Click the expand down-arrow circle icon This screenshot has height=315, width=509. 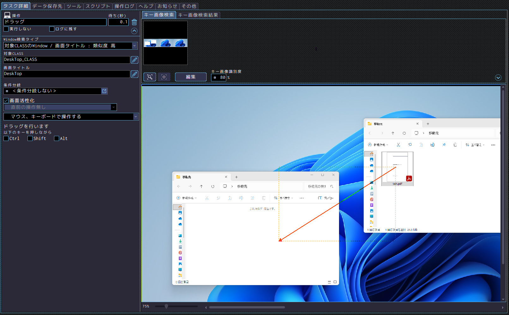pyautogui.click(x=498, y=78)
